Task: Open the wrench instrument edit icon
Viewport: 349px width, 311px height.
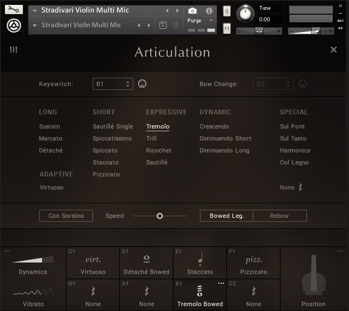Action: coord(14,9)
